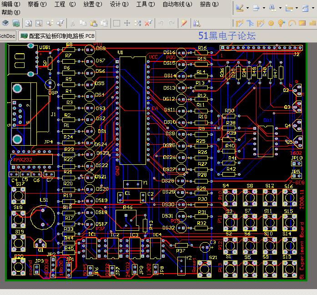317x295 pixels.
Task: Click the place fill rectangle tool
Action: coord(302,23)
